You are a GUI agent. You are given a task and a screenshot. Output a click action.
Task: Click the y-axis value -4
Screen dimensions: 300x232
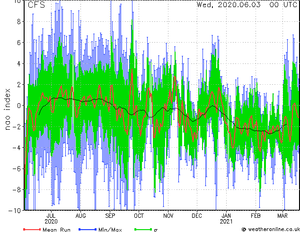click(x=17, y=148)
